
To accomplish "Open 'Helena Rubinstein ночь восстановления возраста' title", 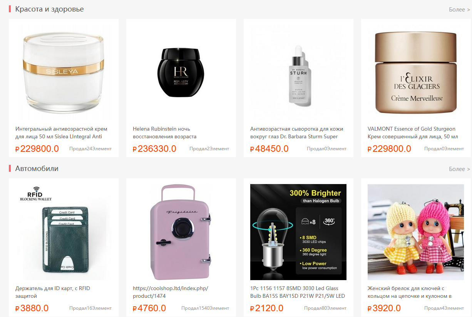I will click(165, 133).
